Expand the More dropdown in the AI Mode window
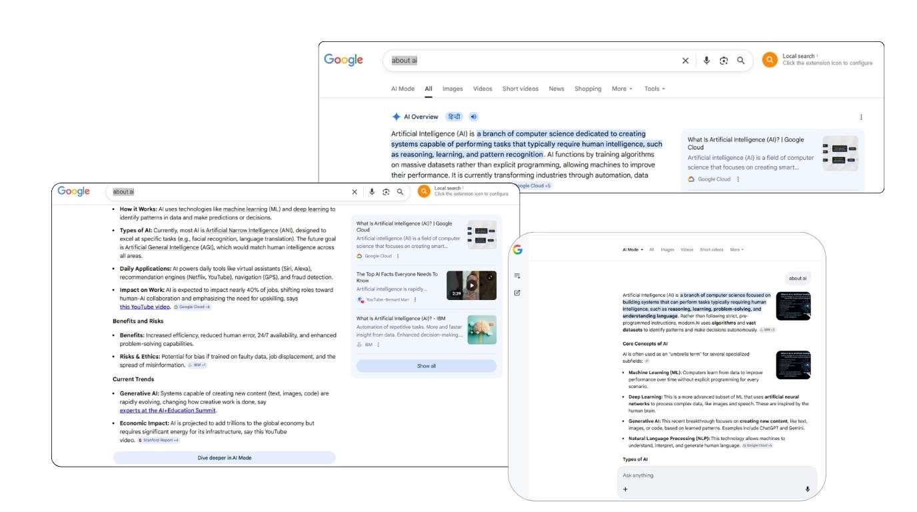 point(737,250)
